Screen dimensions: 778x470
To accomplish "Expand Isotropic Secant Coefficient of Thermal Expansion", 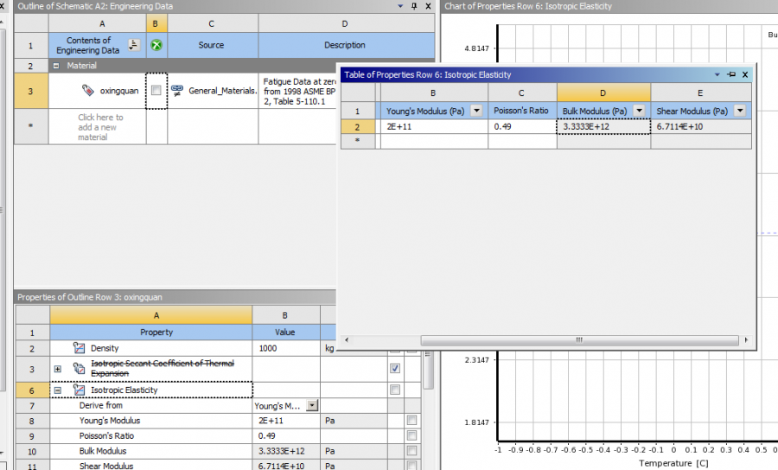I will coord(58,369).
